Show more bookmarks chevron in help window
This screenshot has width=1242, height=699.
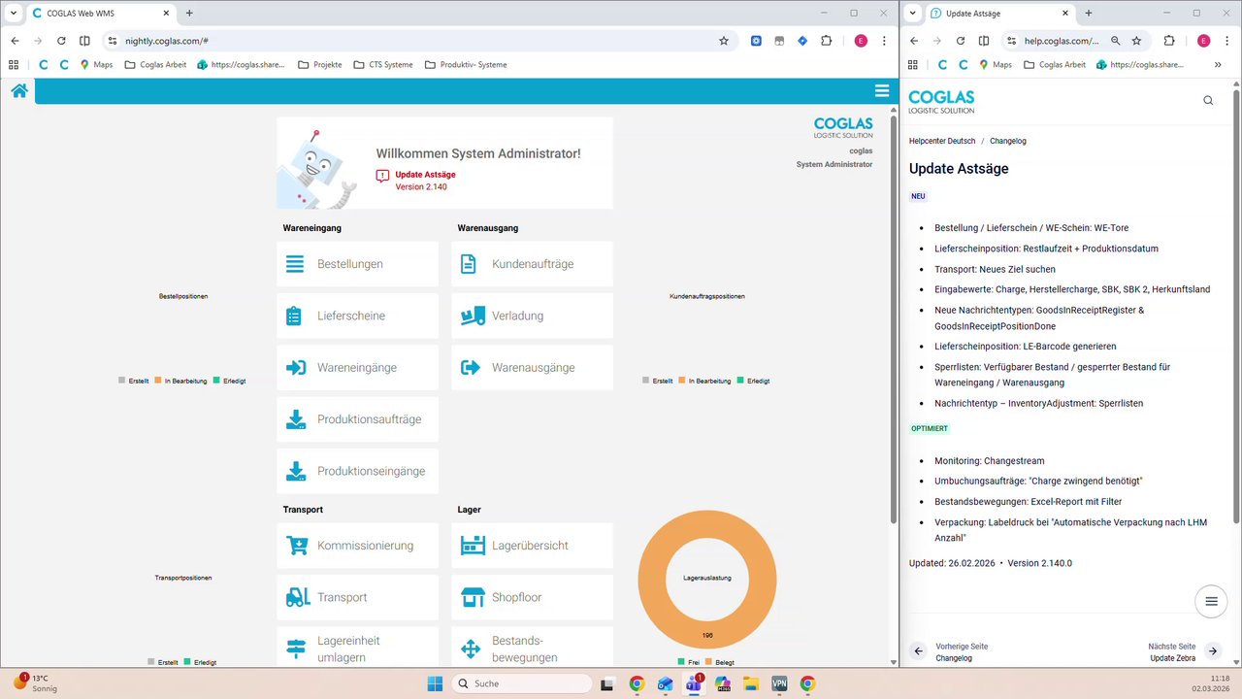click(x=1218, y=65)
